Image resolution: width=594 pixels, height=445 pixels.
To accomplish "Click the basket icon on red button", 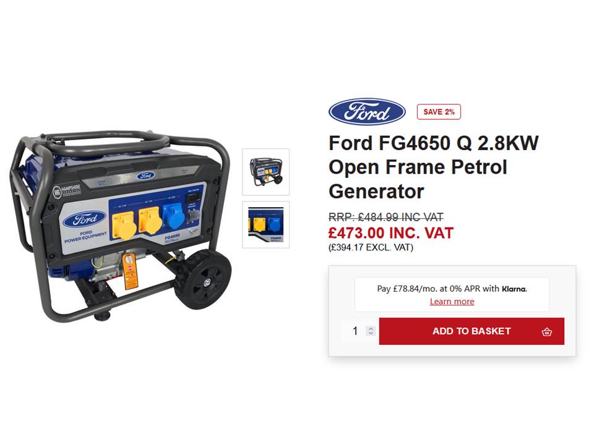I will tap(546, 332).
